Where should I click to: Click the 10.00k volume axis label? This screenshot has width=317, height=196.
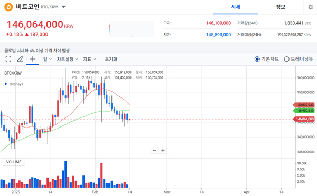[x=302, y=163]
